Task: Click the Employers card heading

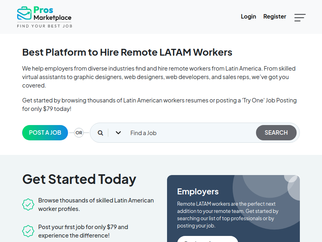Action: pos(198,192)
